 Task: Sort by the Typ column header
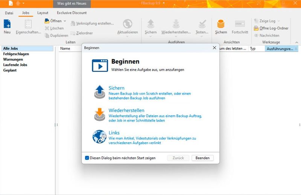pyautogui.click(x=257, y=49)
